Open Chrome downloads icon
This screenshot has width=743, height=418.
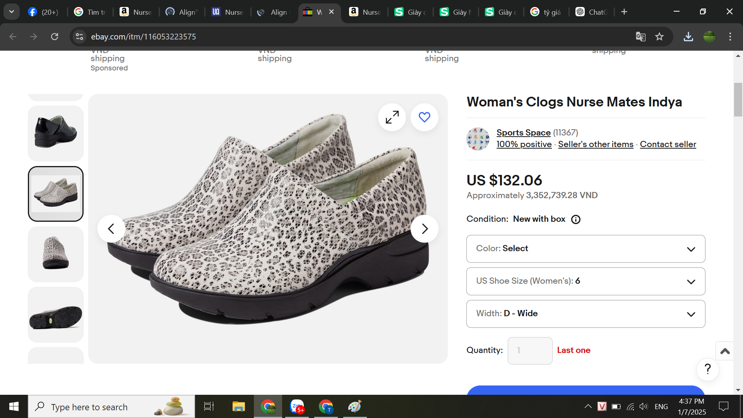pyautogui.click(x=688, y=37)
